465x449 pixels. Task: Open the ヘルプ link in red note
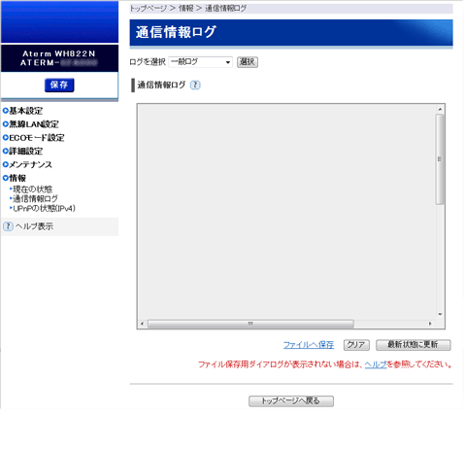point(376,364)
